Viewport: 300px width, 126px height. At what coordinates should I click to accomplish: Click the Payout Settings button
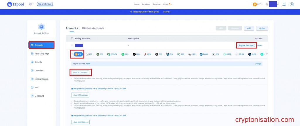[246, 45]
